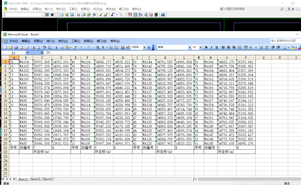Viewport: 301px width, 185px height.
Task: Open the Paste options dropdown arrow
Action: 71,47
